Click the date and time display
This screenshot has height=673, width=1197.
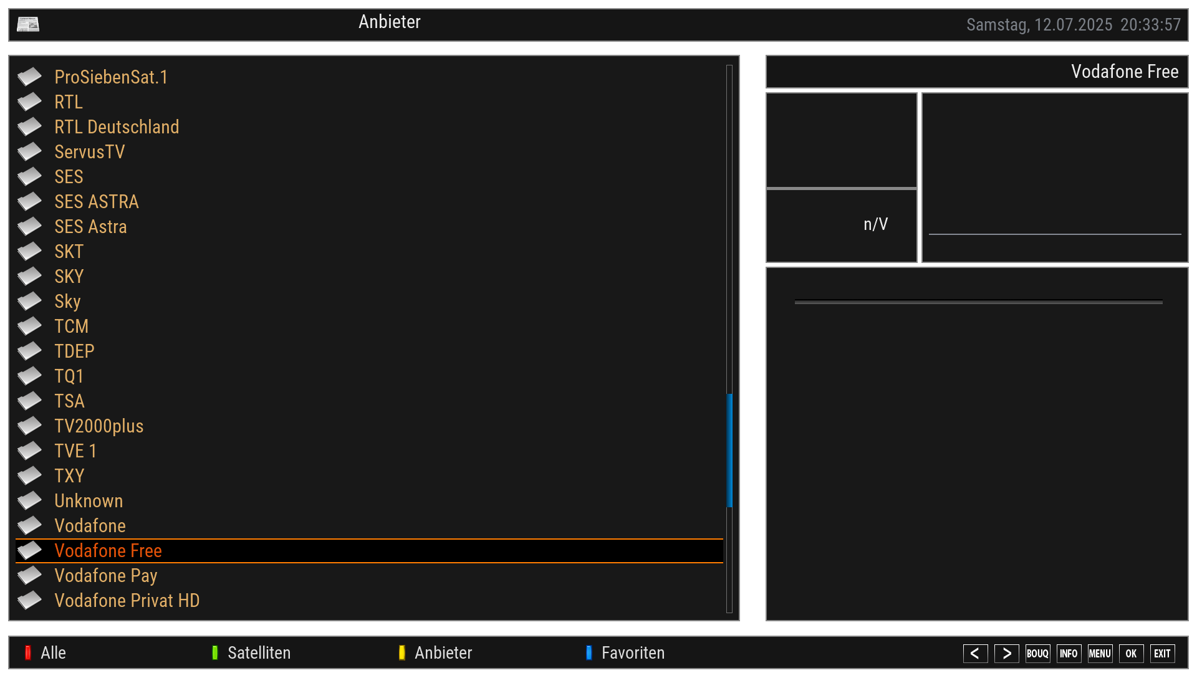(x=1073, y=25)
